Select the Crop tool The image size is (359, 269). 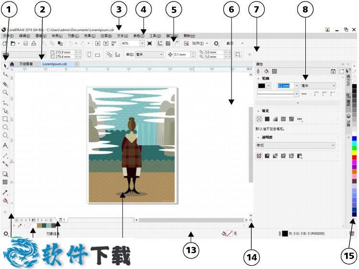pos(5,83)
